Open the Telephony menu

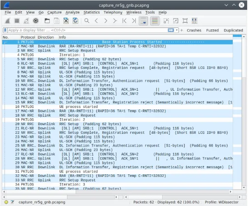[113, 12]
